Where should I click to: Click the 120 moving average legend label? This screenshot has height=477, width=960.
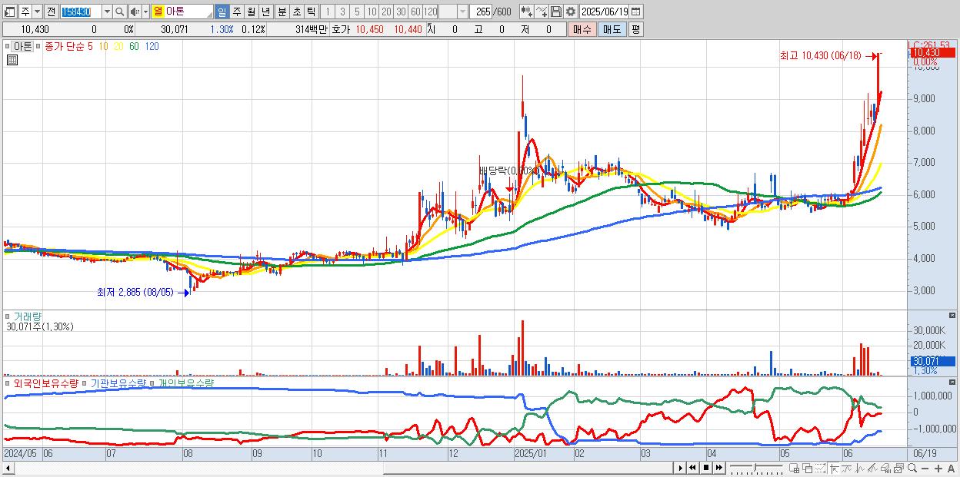(x=152, y=46)
